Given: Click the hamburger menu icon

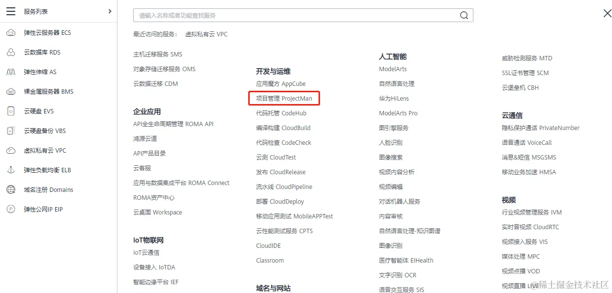Looking at the screenshot, I should coord(11,11).
